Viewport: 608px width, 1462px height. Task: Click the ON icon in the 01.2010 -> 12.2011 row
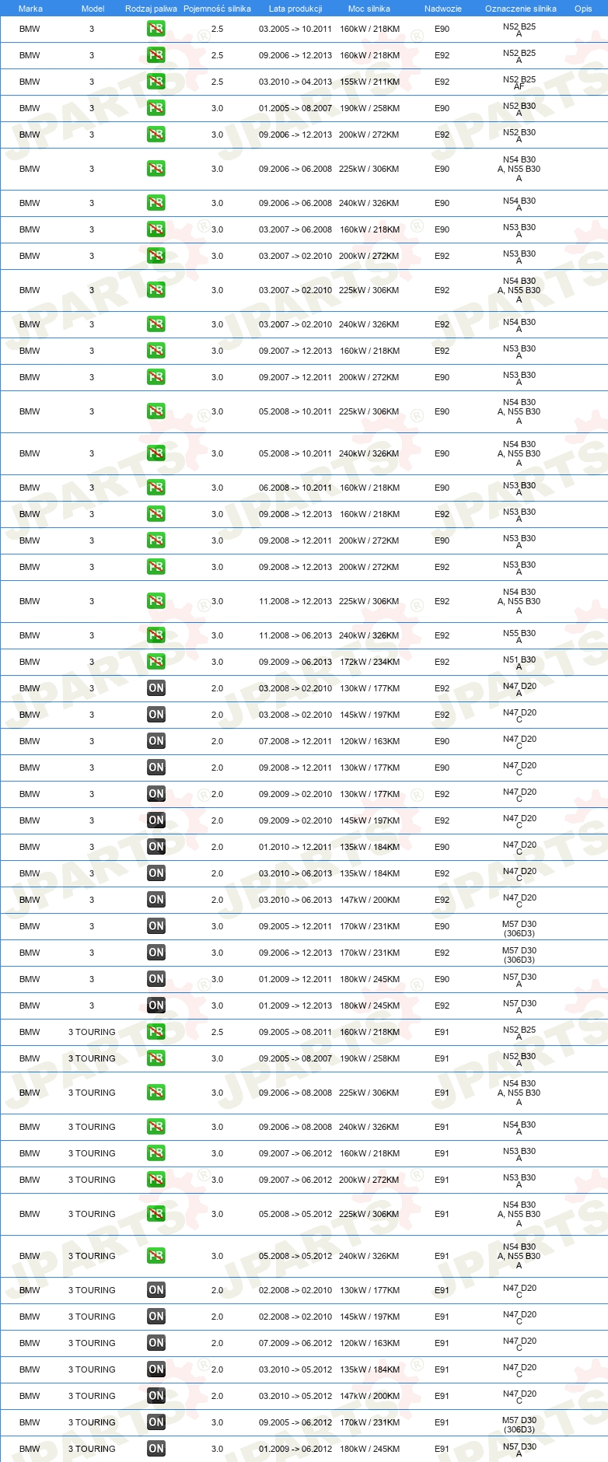[x=156, y=847]
